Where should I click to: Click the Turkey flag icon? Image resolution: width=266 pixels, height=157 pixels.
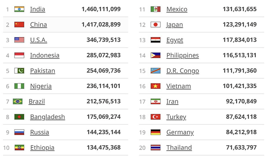(x=156, y=117)
